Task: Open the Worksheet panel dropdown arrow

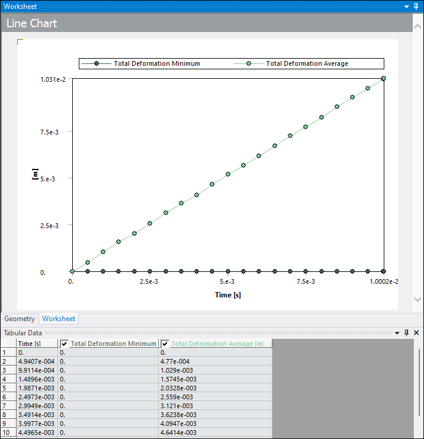Action: pos(407,7)
